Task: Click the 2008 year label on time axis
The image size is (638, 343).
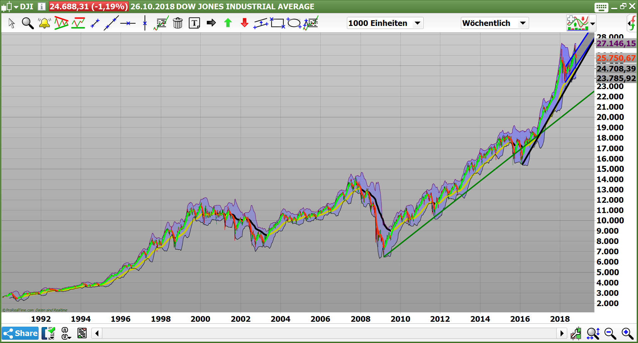Action: click(x=361, y=319)
